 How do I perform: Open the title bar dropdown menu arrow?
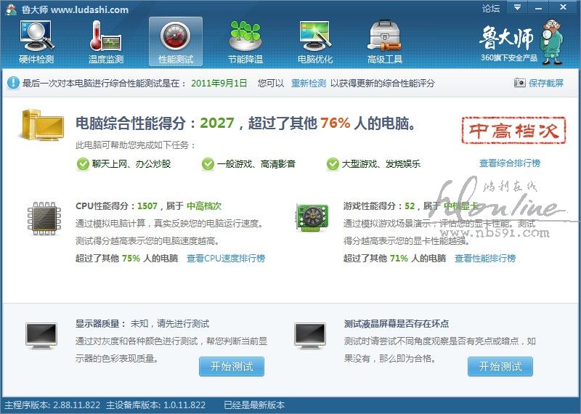[517, 7]
